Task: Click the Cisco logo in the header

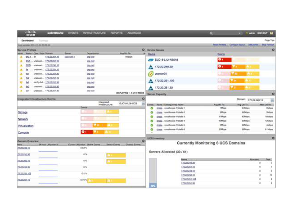Action: pyautogui.click(x=31, y=33)
